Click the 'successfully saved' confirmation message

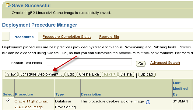tap(61, 13)
